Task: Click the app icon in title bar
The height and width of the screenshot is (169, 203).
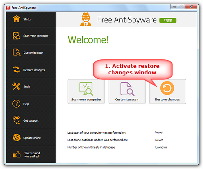Action: [8, 8]
